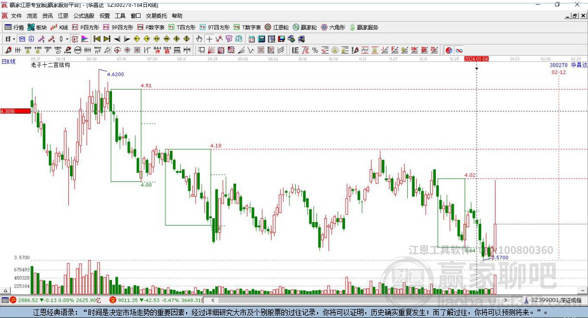Open the 板块 sector view
588x318 pixels.
pyautogui.click(x=37, y=28)
